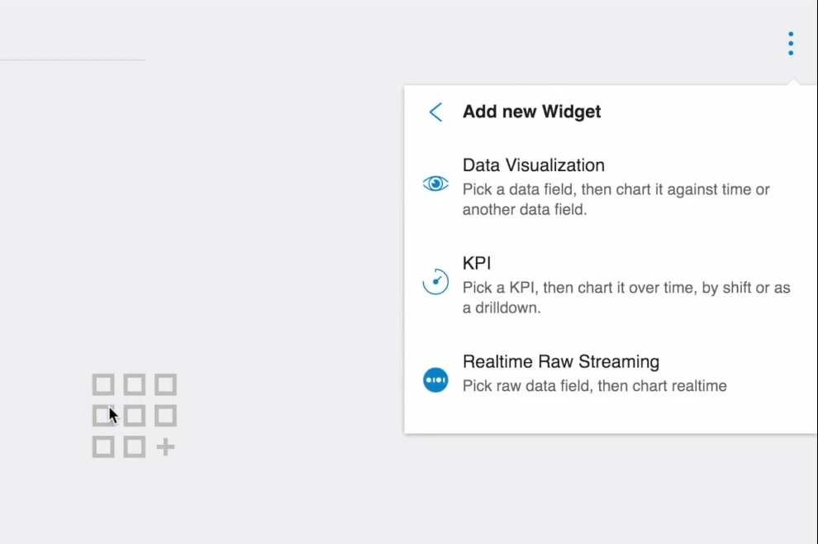Open the vertical three-dot options menu
Image resolution: width=818 pixels, height=544 pixels.
[x=791, y=43]
